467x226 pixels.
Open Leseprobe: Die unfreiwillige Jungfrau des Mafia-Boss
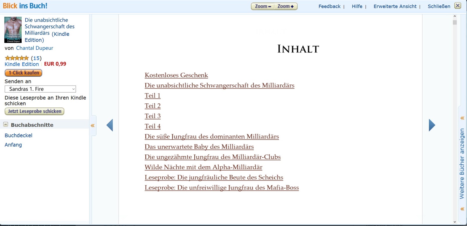[222, 188]
